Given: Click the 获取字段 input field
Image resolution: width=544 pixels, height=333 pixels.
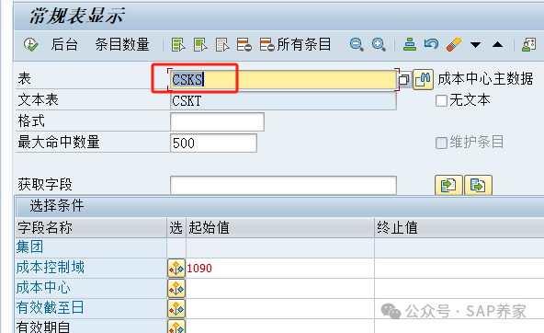Looking at the screenshot, I should click(283, 185).
